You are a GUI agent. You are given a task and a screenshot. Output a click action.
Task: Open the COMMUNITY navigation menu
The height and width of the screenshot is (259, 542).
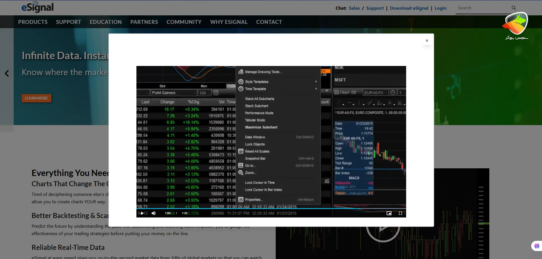[x=184, y=22]
